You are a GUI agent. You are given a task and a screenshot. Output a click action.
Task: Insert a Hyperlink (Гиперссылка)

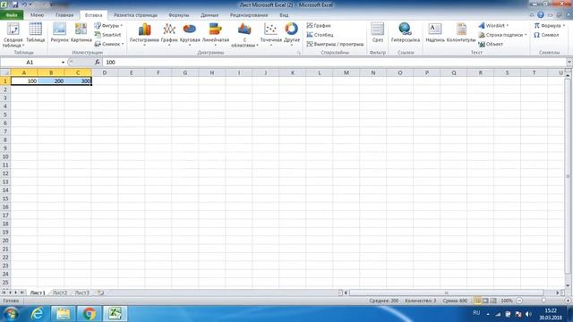406,33
